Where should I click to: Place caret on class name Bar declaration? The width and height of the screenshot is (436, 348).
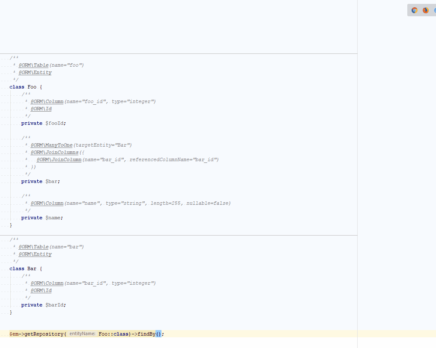click(32, 268)
